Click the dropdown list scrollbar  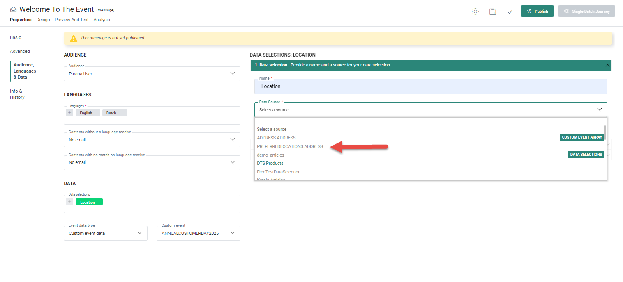pyautogui.click(x=605, y=132)
